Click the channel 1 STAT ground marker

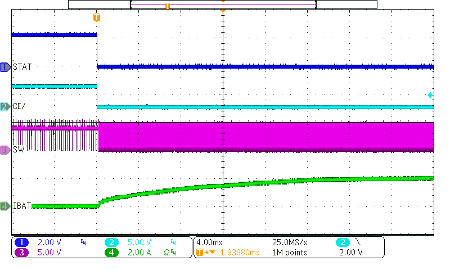tap(5, 67)
